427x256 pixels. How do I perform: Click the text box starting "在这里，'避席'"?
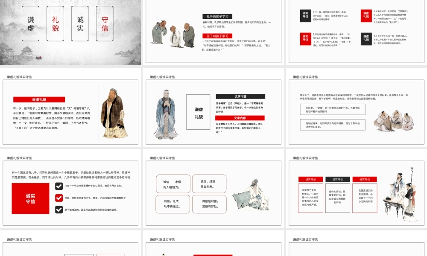[x=333, y=109]
